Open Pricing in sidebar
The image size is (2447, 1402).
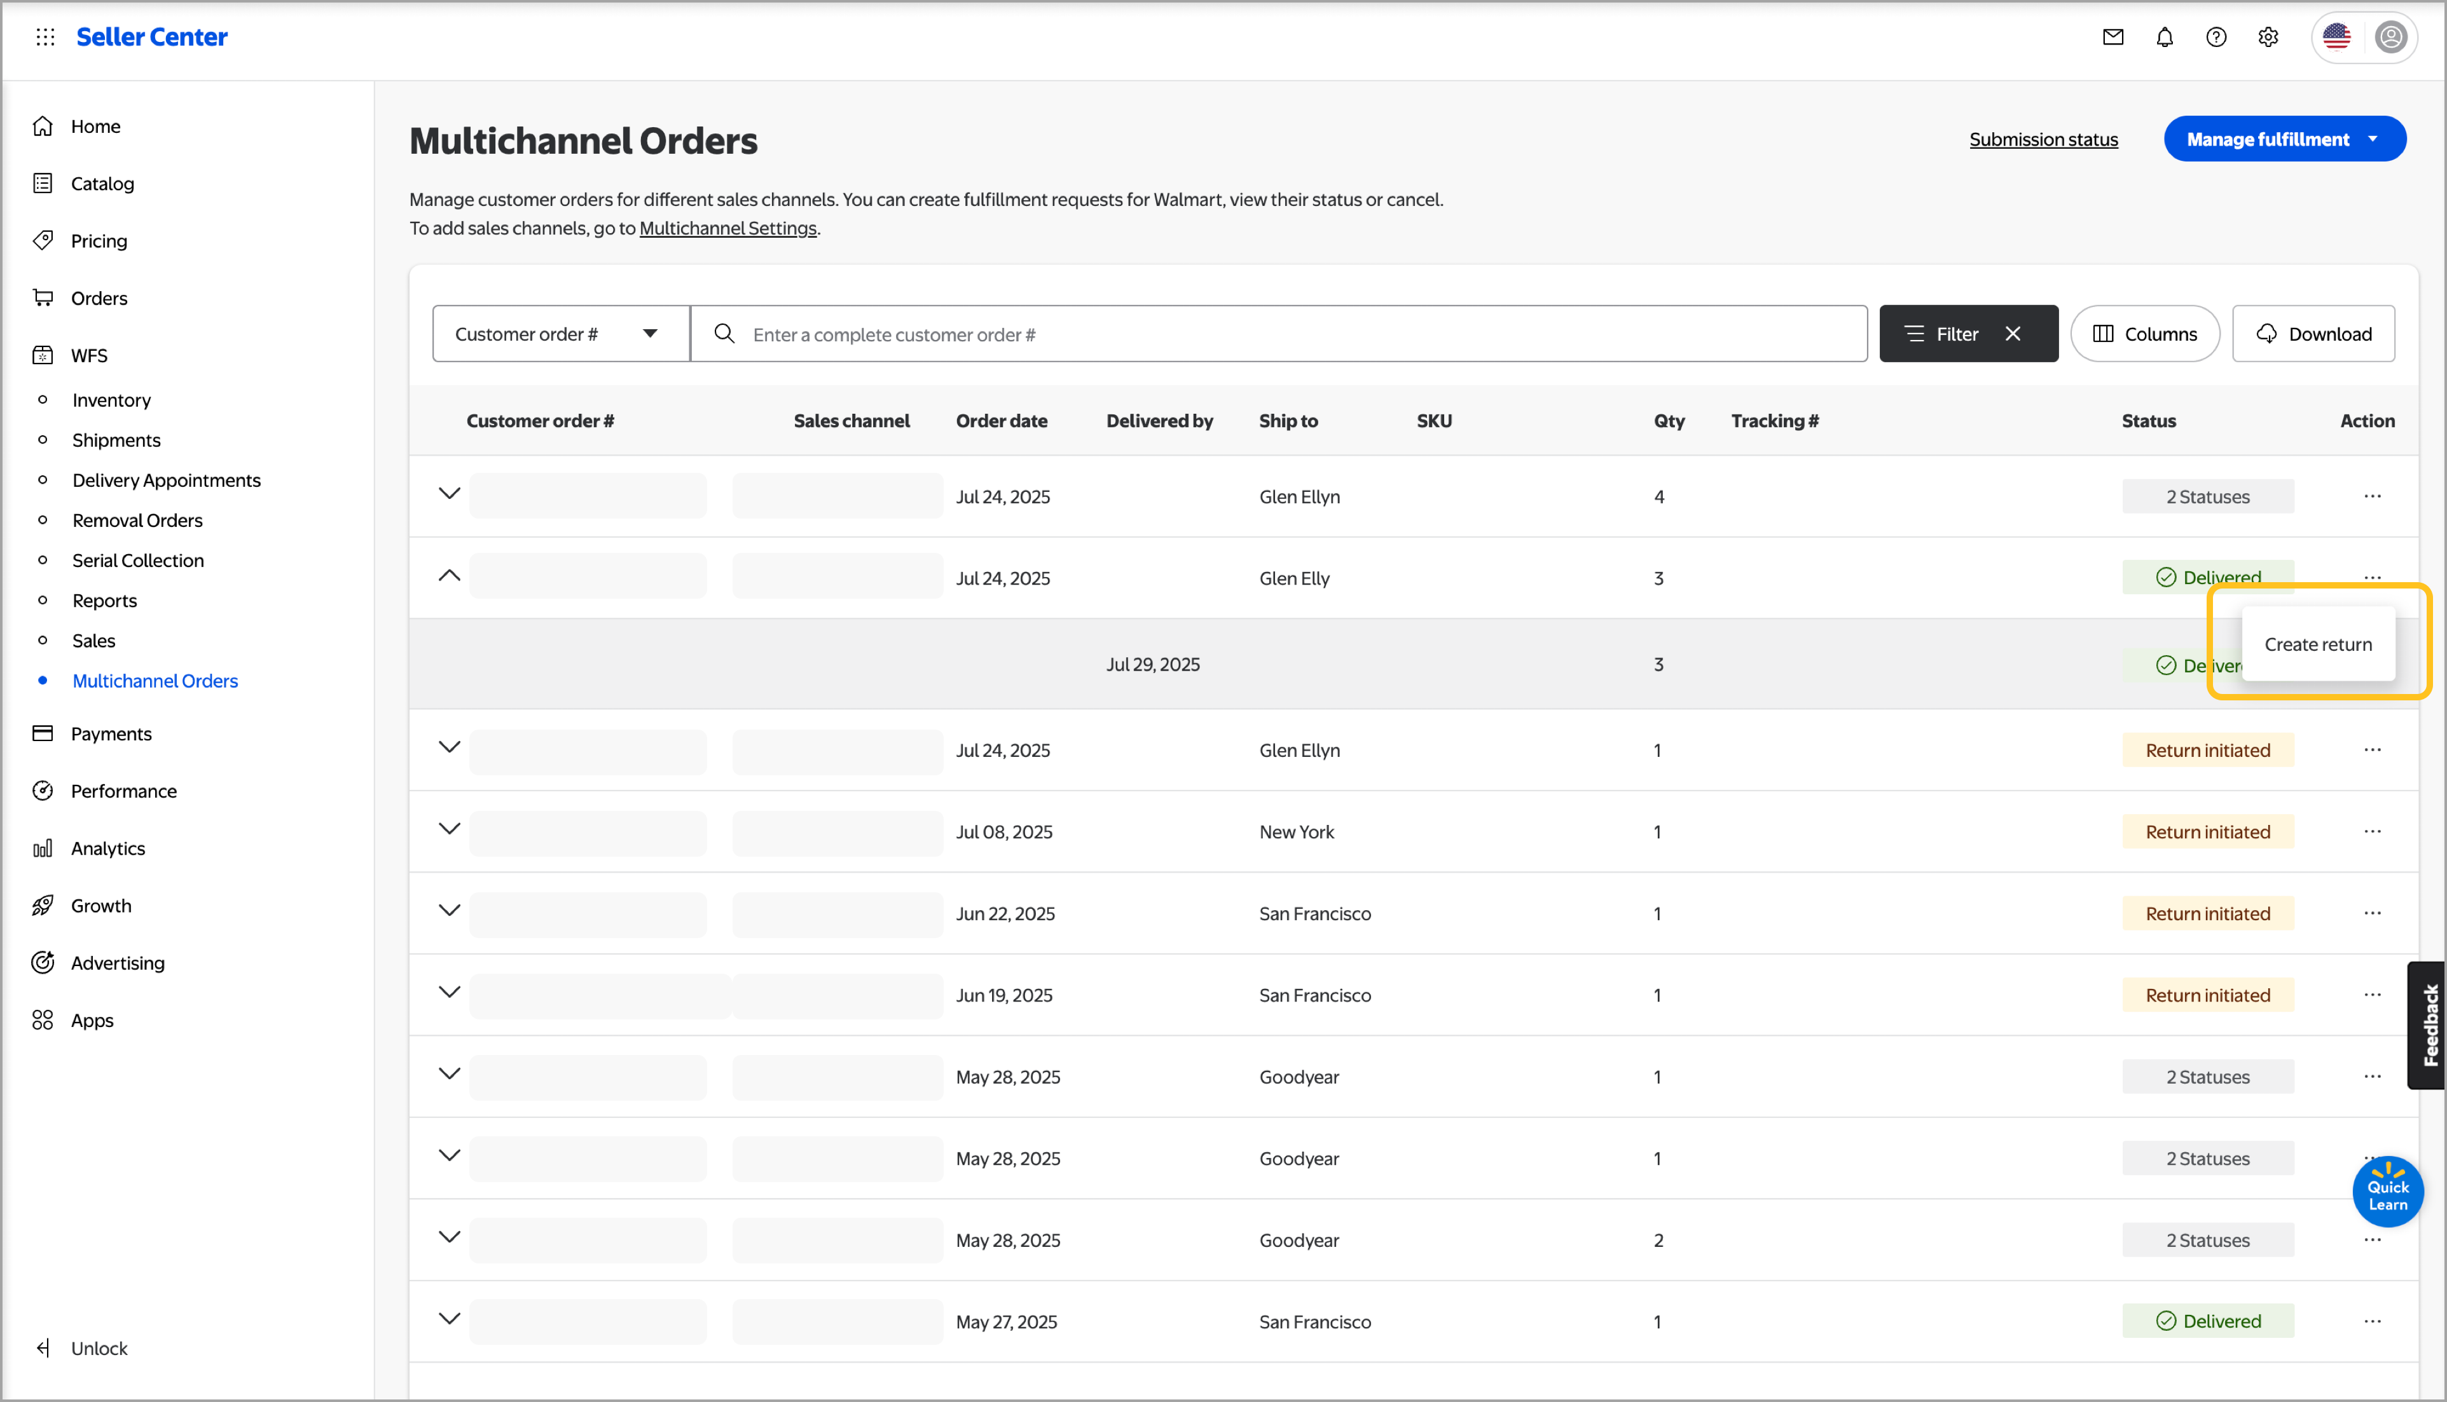tap(99, 241)
